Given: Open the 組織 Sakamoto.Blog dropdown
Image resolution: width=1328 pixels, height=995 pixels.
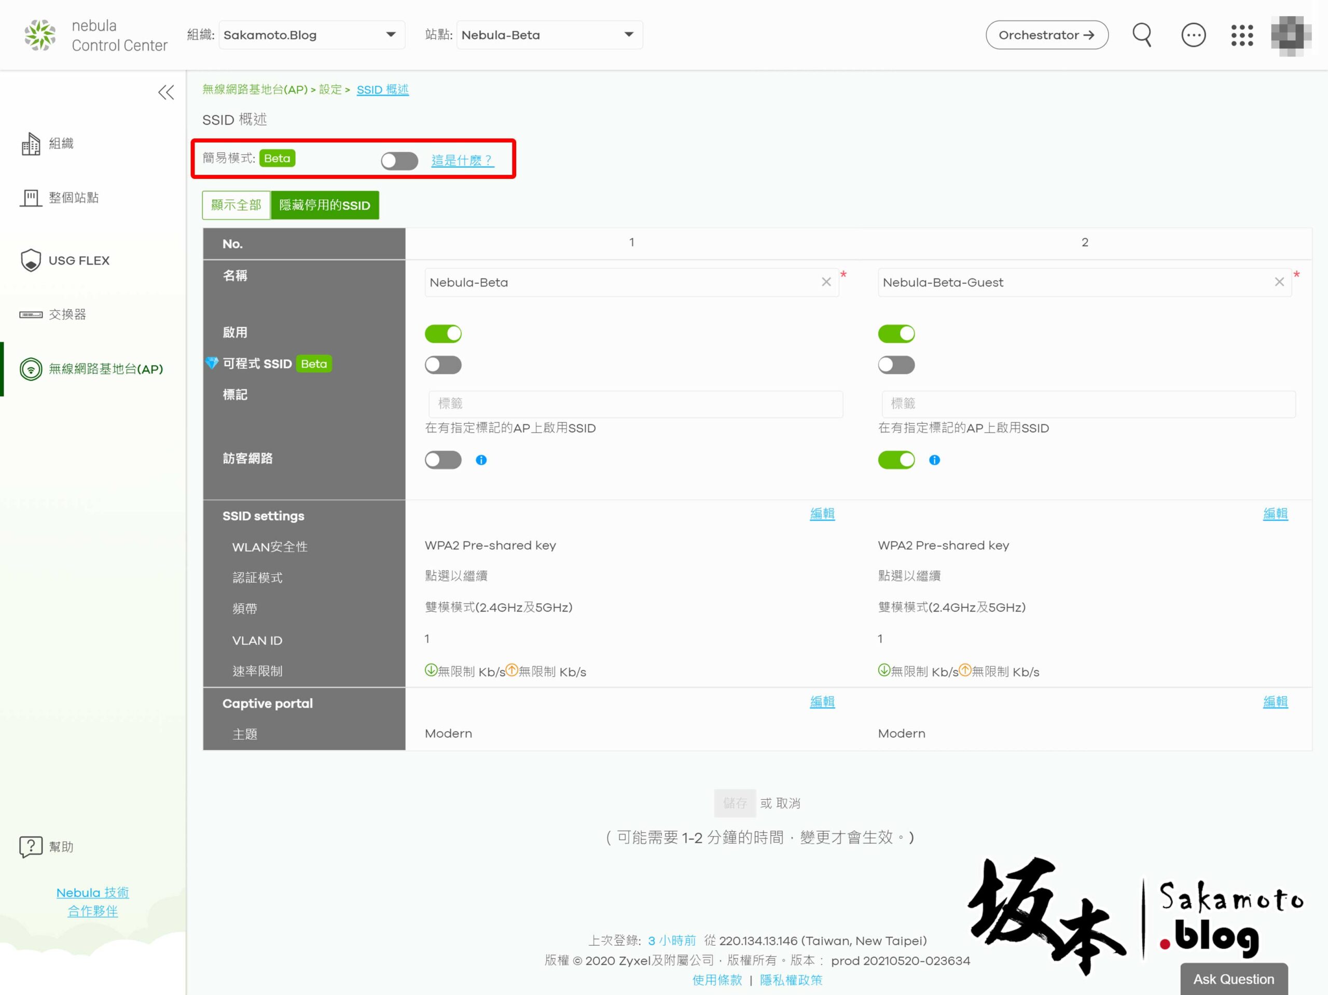Looking at the screenshot, I should [312, 35].
